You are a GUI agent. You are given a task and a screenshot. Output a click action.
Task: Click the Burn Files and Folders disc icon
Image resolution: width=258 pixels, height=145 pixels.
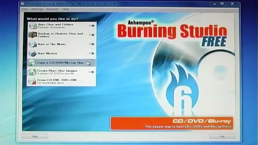click(x=33, y=26)
